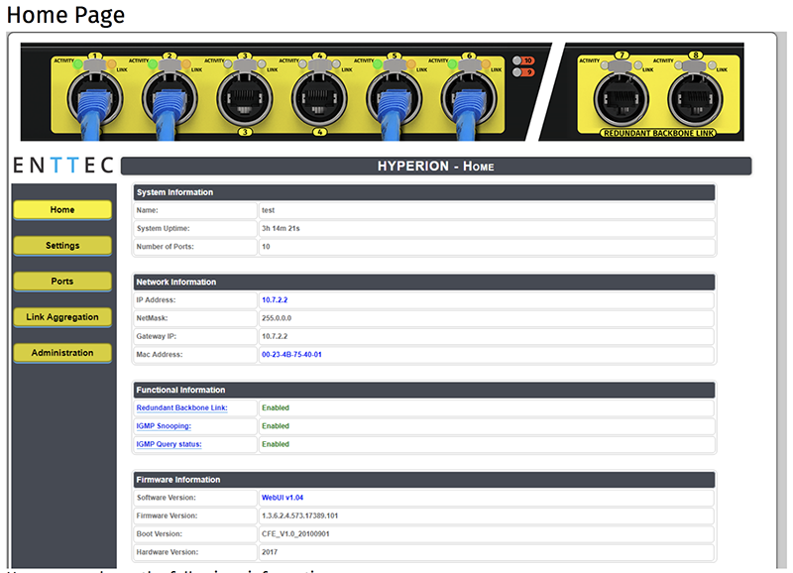This screenshot has height=573, width=793.
Task: Click the 'System Uptime:' label
Action: click(163, 229)
